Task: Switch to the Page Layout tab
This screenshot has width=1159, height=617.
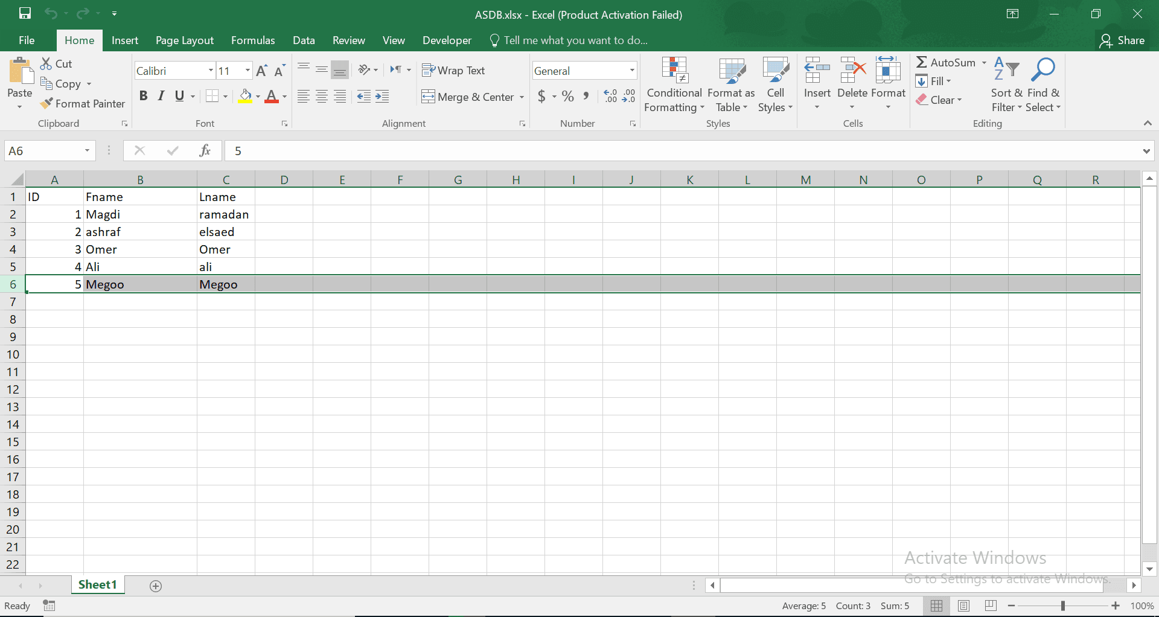Action: [x=185, y=40]
